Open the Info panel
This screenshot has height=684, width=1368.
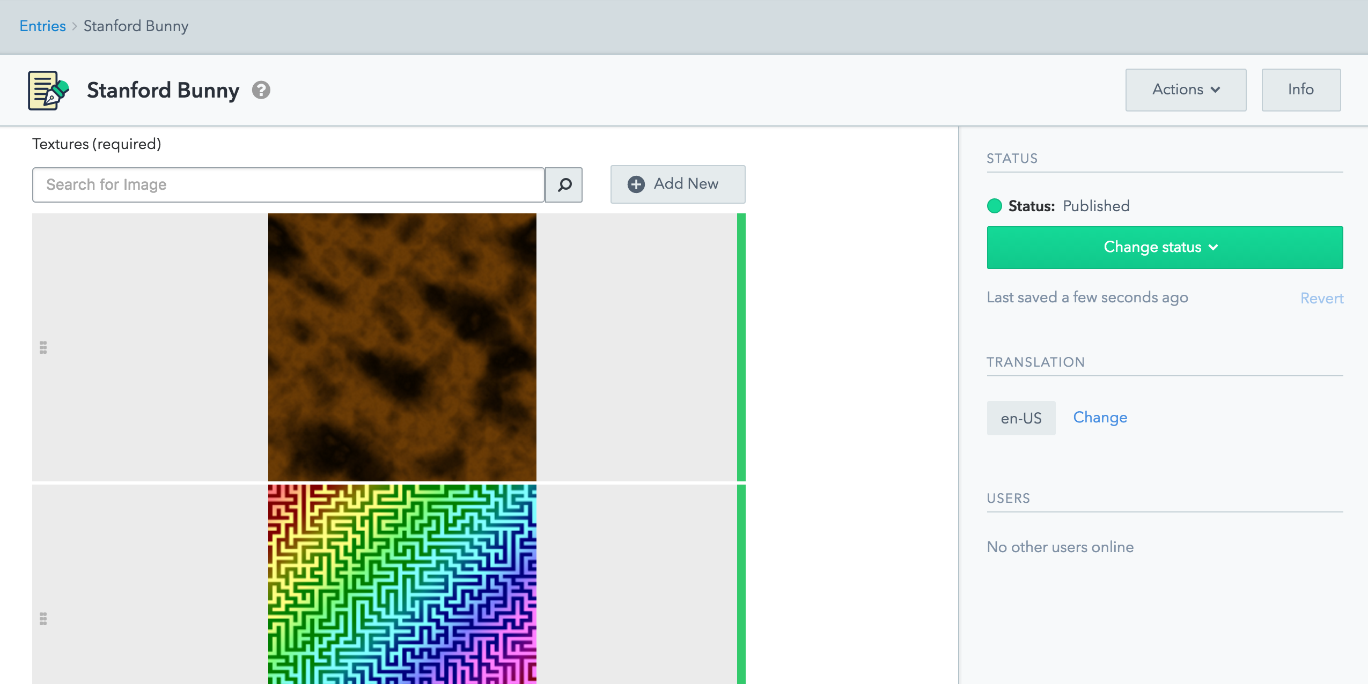(1301, 90)
